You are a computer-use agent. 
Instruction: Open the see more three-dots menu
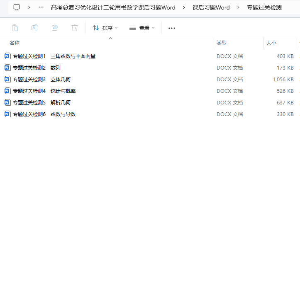coord(172,28)
